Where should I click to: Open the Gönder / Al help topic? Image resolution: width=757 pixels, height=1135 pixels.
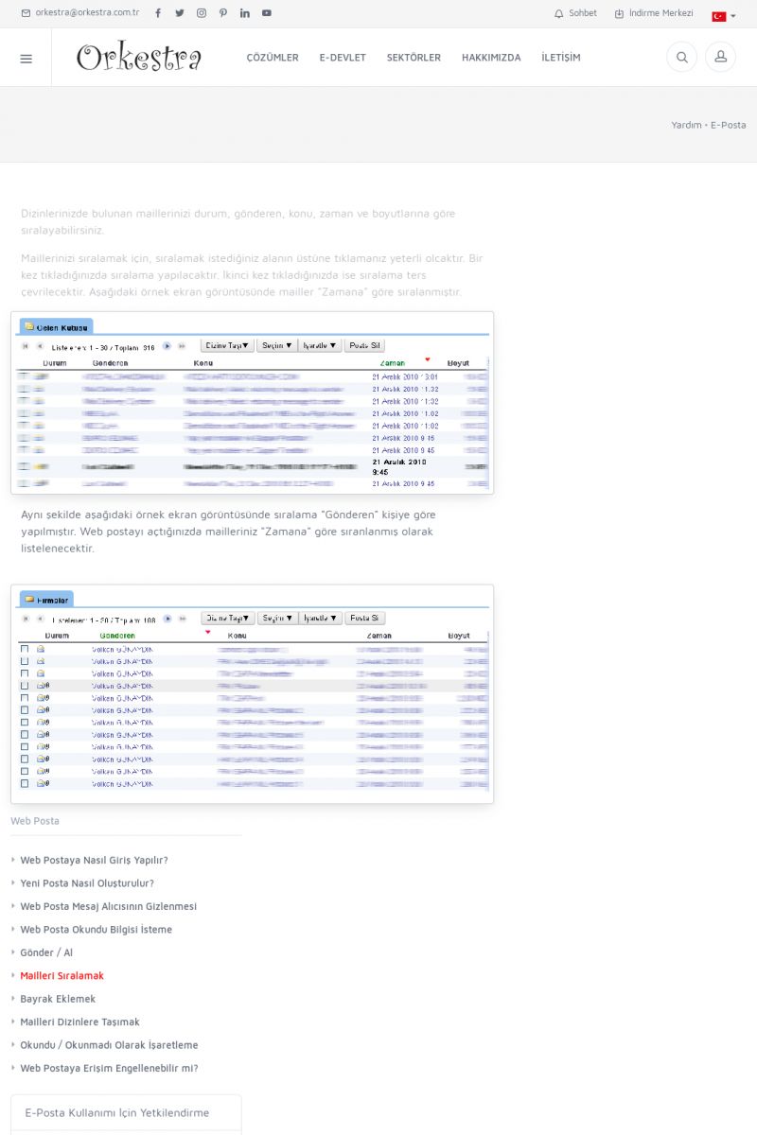[46, 952]
